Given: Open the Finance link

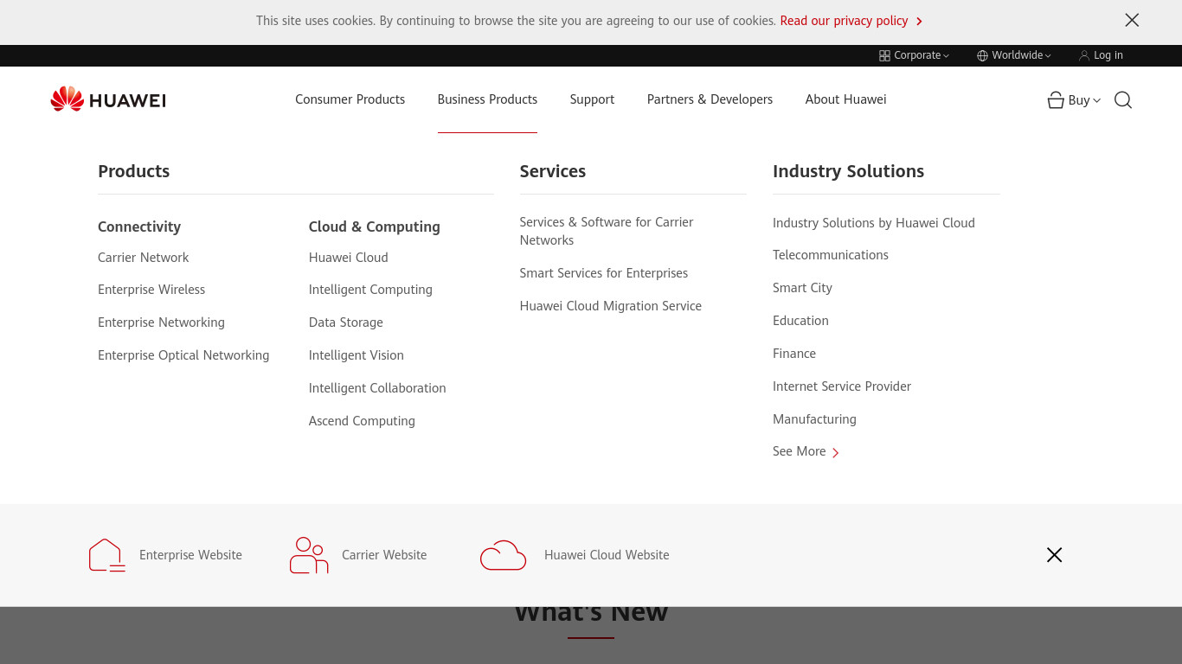Looking at the screenshot, I should pos(794,354).
